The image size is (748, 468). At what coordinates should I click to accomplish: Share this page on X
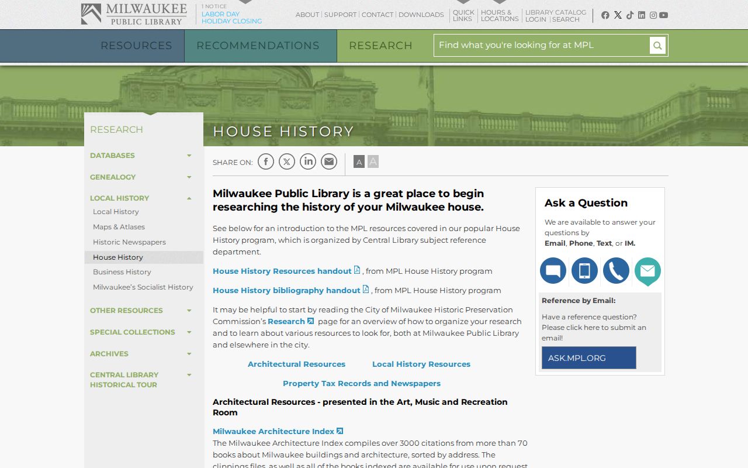pyautogui.click(x=287, y=161)
